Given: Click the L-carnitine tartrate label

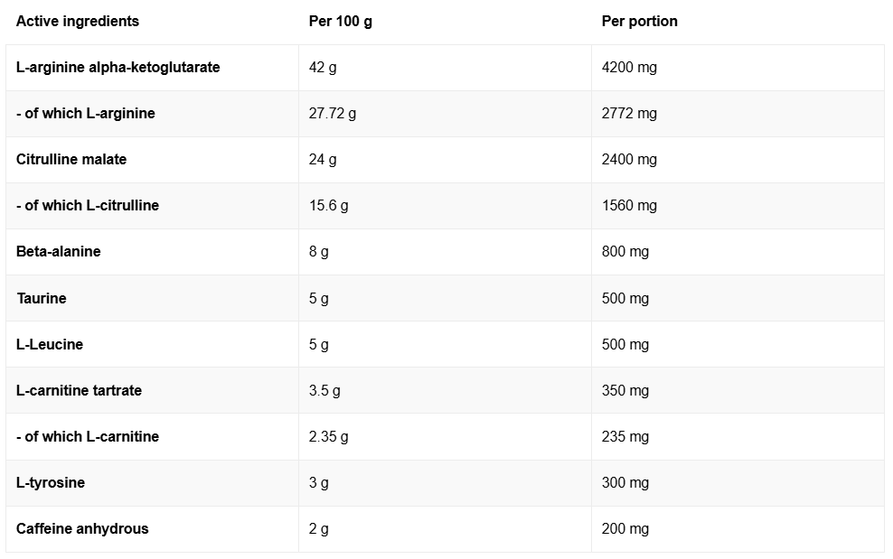Looking at the screenshot, I should point(80,390).
